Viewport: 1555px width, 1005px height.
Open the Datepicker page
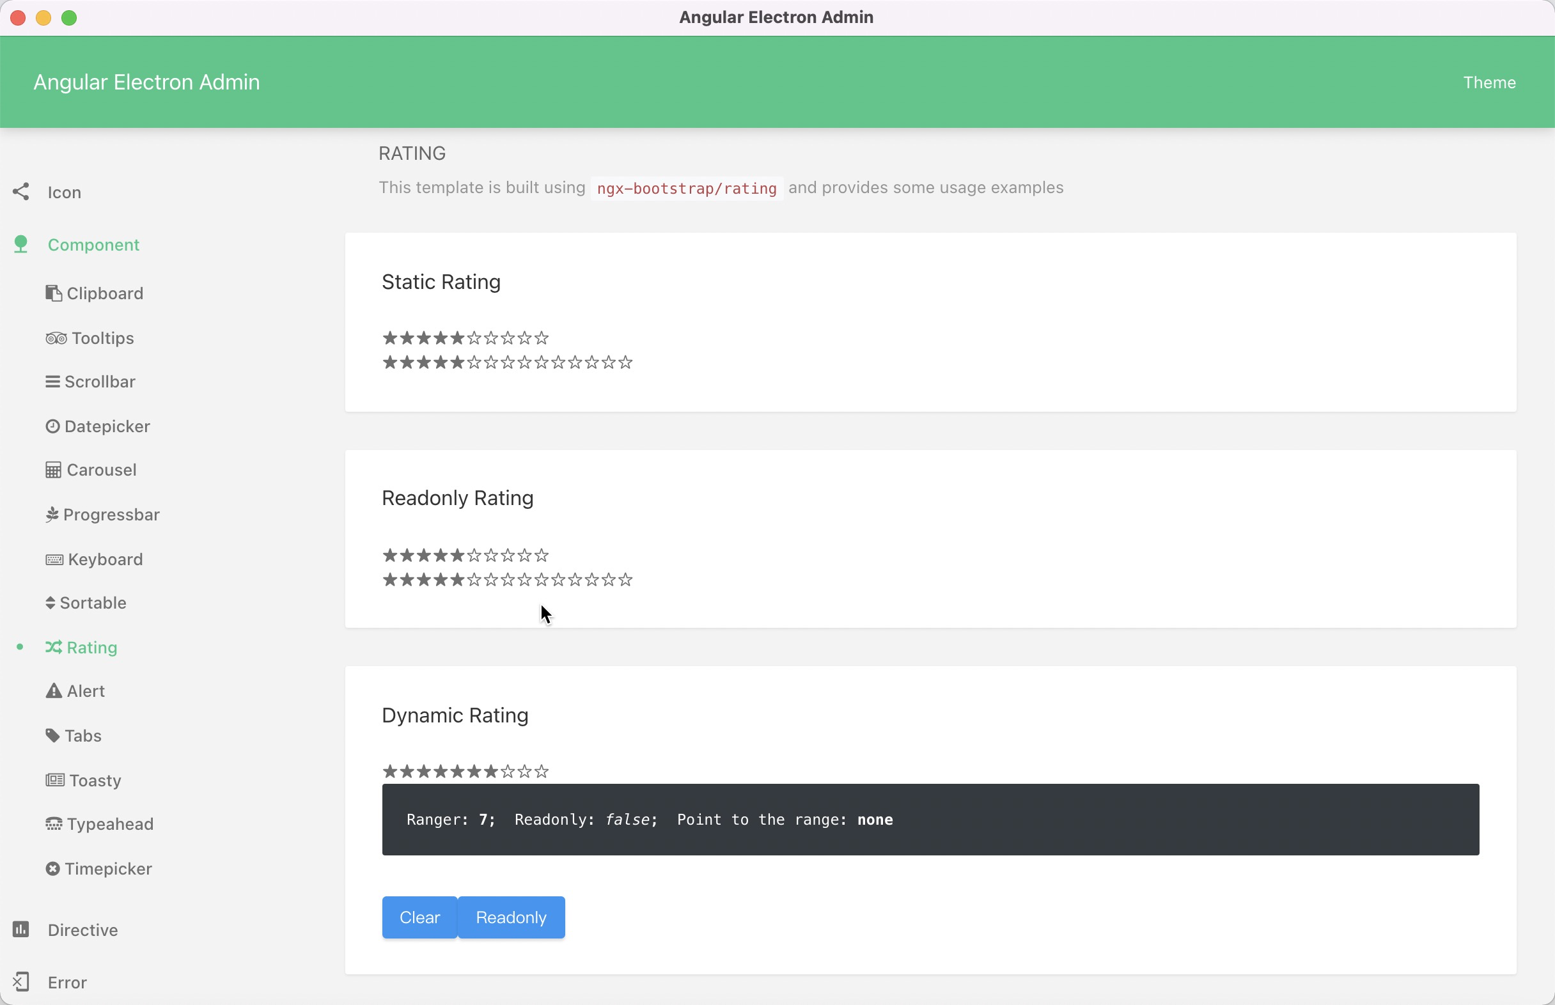107,426
